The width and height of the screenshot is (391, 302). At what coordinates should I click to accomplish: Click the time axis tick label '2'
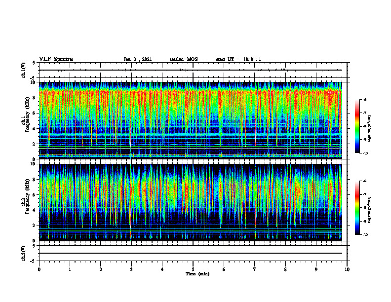101,269
